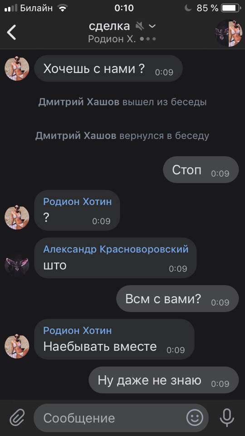
Task: Tap the muted speaker icon near сделка
Action: click(140, 26)
